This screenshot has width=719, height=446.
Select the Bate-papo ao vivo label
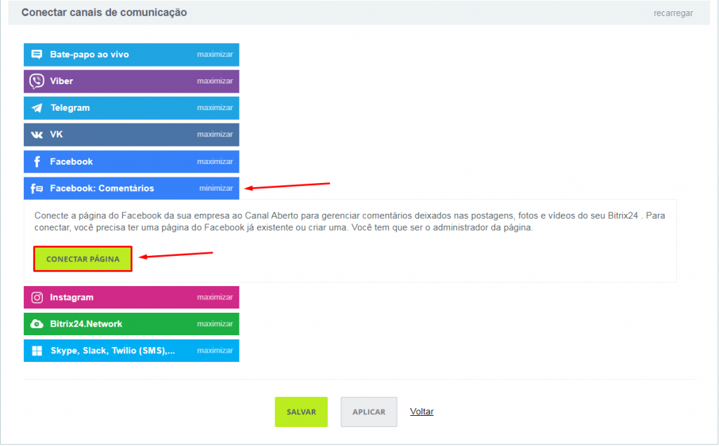click(x=89, y=55)
